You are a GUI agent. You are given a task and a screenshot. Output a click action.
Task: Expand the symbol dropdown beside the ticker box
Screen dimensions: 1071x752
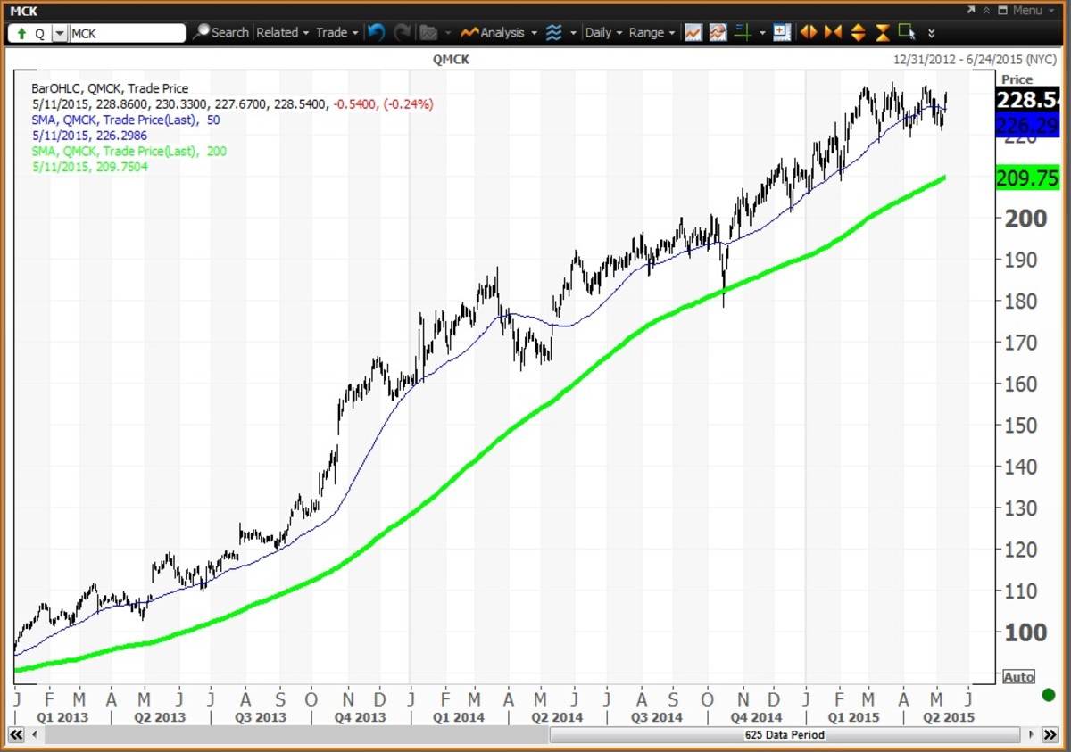(x=59, y=32)
